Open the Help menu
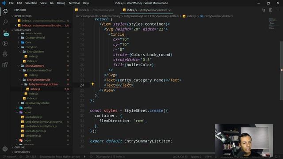283x159 pixels. click(x=86, y=3)
